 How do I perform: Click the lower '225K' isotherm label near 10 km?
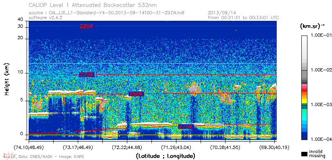tap(87, 75)
